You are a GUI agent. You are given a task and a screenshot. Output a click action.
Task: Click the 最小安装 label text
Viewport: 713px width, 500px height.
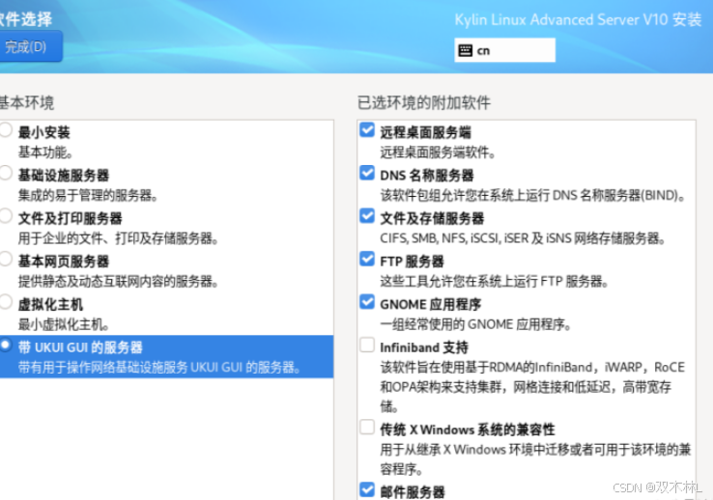[44, 132]
